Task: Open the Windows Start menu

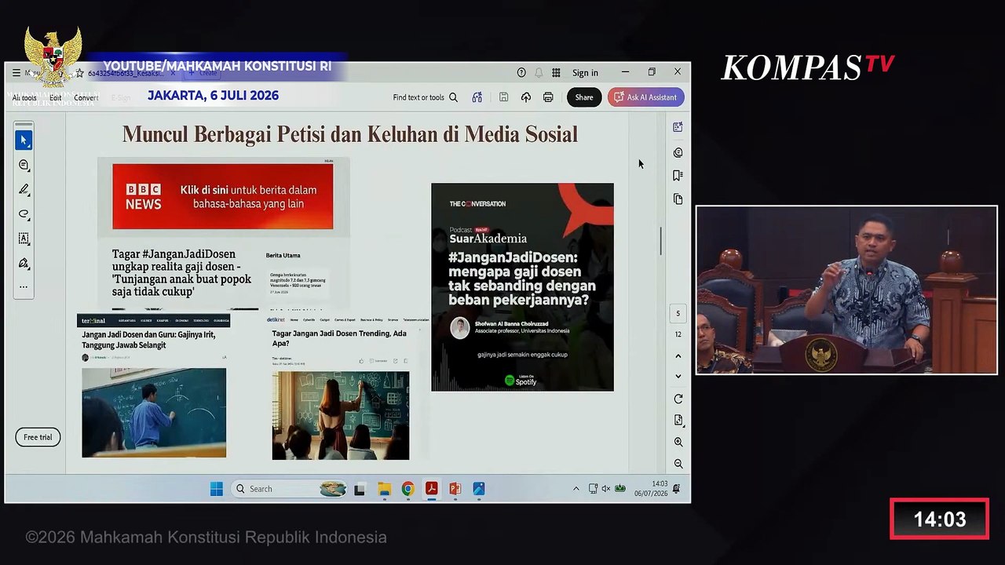Action: [x=217, y=489]
